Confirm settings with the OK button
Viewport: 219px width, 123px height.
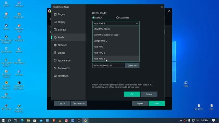coord(132,94)
